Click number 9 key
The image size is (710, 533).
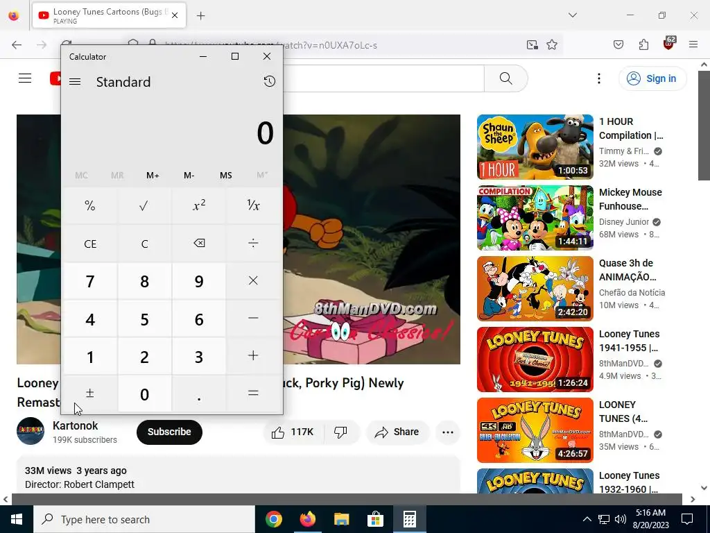click(199, 281)
